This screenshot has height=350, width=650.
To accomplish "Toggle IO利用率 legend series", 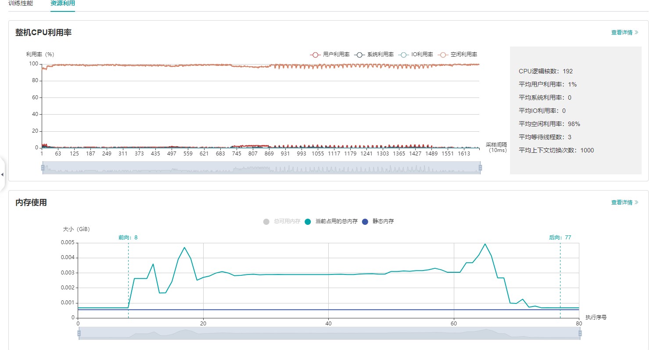I will pyautogui.click(x=416, y=54).
